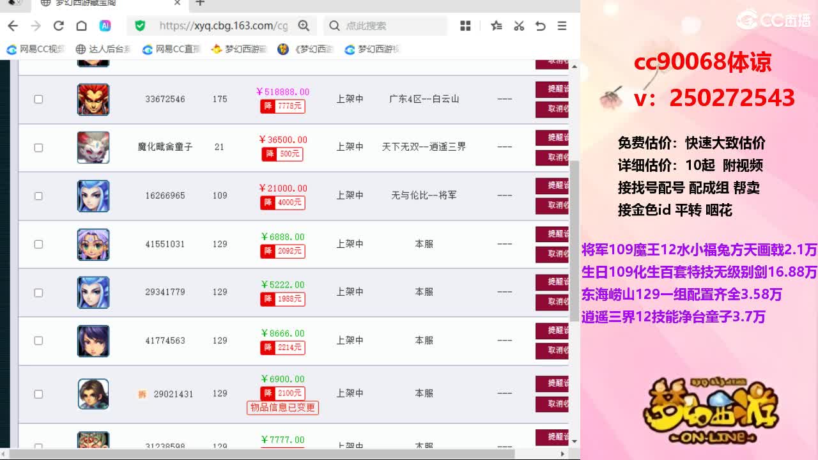This screenshot has width=818, height=460.
Task: Open the favorites list star icon
Action: click(x=496, y=26)
